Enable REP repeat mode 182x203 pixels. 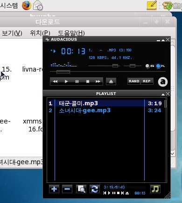tap(147, 81)
